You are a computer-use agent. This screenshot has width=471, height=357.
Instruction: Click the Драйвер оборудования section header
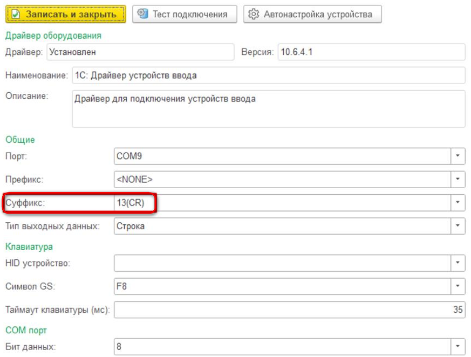click(x=53, y=36)
